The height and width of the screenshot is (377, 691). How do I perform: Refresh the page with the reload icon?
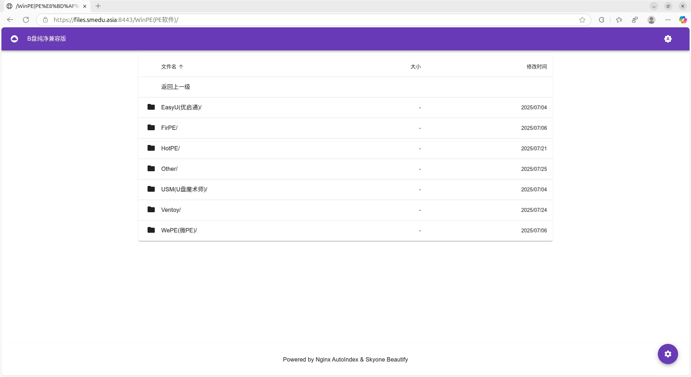(26, 20)
